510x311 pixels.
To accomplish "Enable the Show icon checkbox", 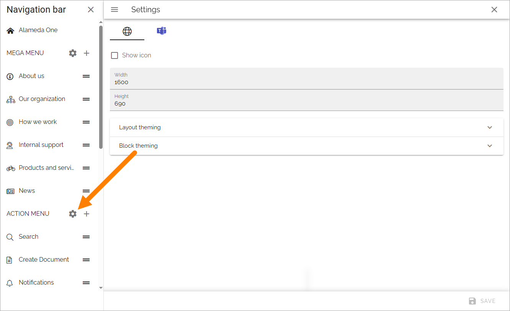I will pyautogui.click(x=114, y=55).
